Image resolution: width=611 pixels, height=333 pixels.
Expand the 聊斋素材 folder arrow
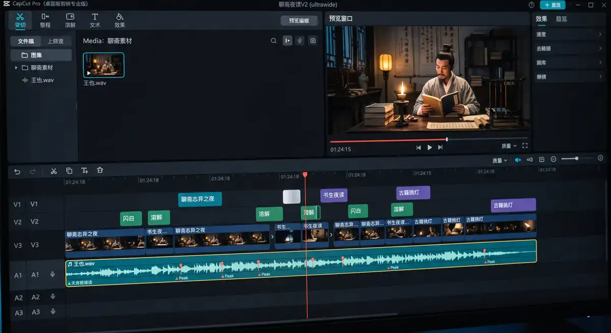click(16, 67)
